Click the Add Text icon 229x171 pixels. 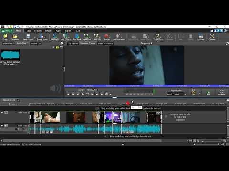(87, 37)
